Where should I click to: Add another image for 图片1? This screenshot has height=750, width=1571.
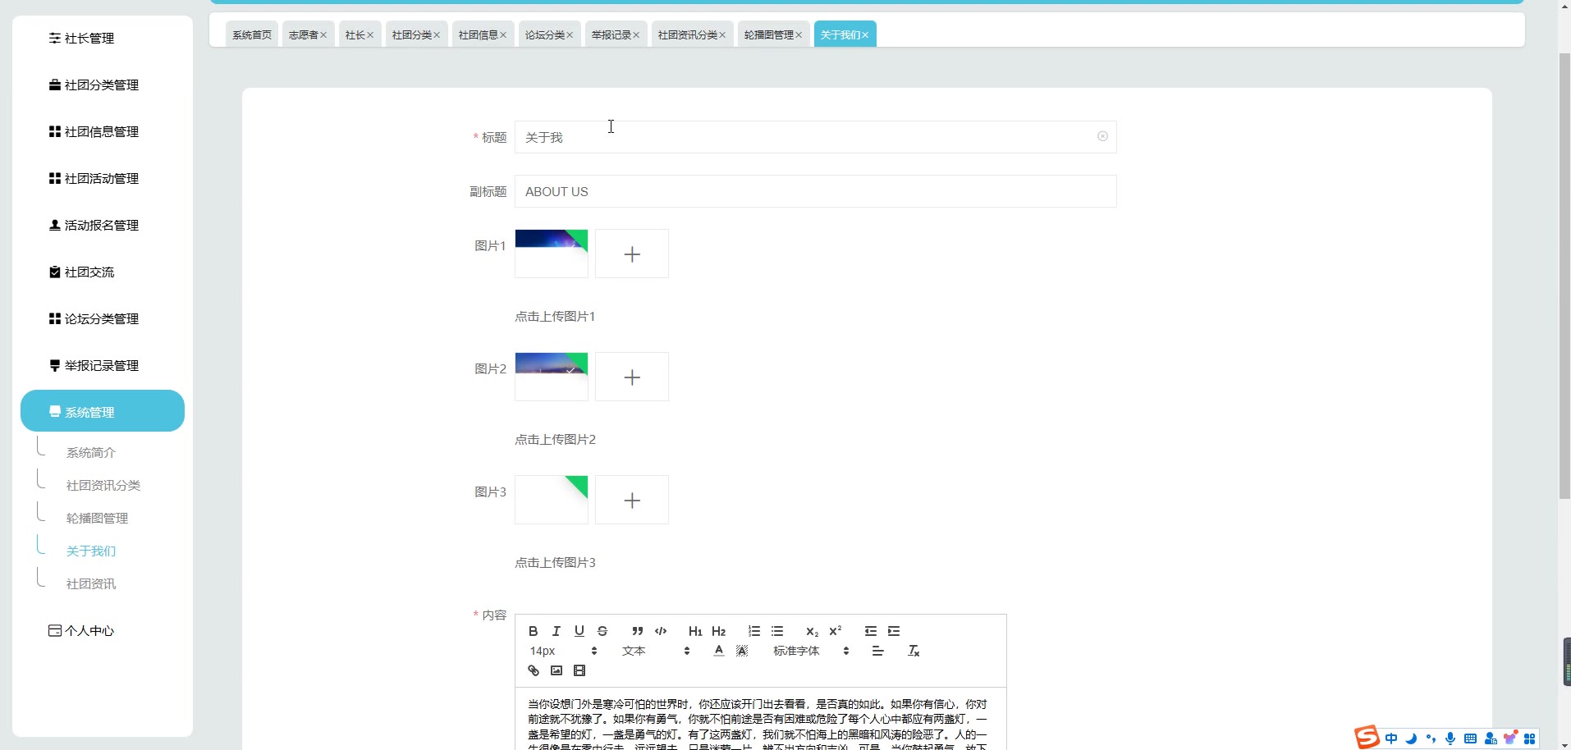pos(632,254)
